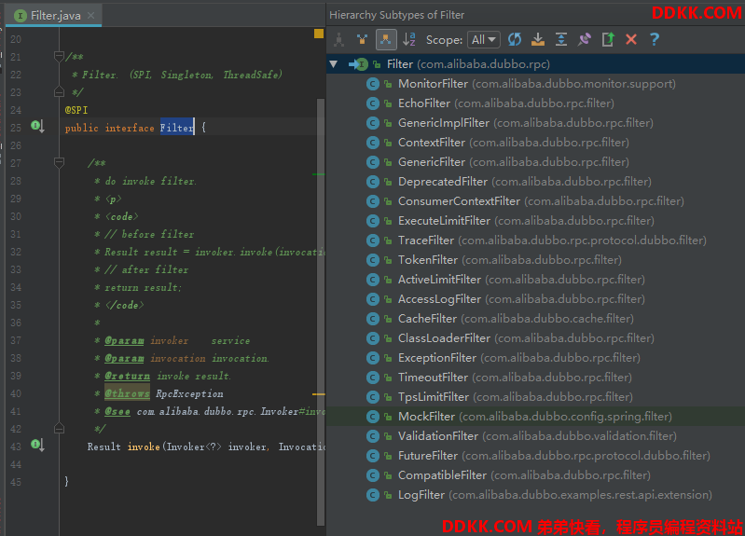Switch to the Filter.java editor tab
Screen dimensions: 745x536
coord(54,16)
